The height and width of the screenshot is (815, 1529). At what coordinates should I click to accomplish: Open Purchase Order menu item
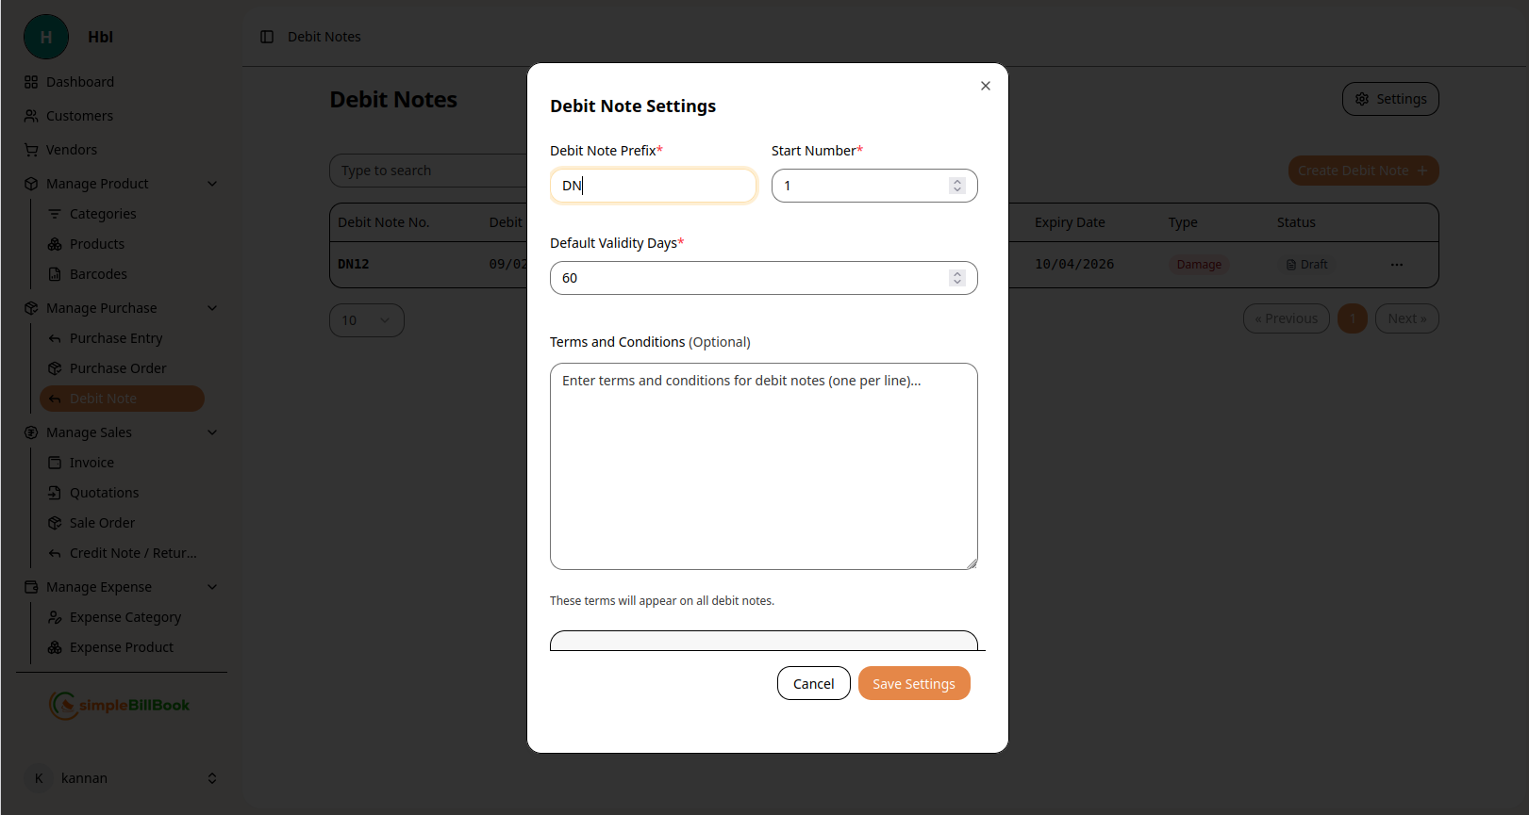coord(118,368)
